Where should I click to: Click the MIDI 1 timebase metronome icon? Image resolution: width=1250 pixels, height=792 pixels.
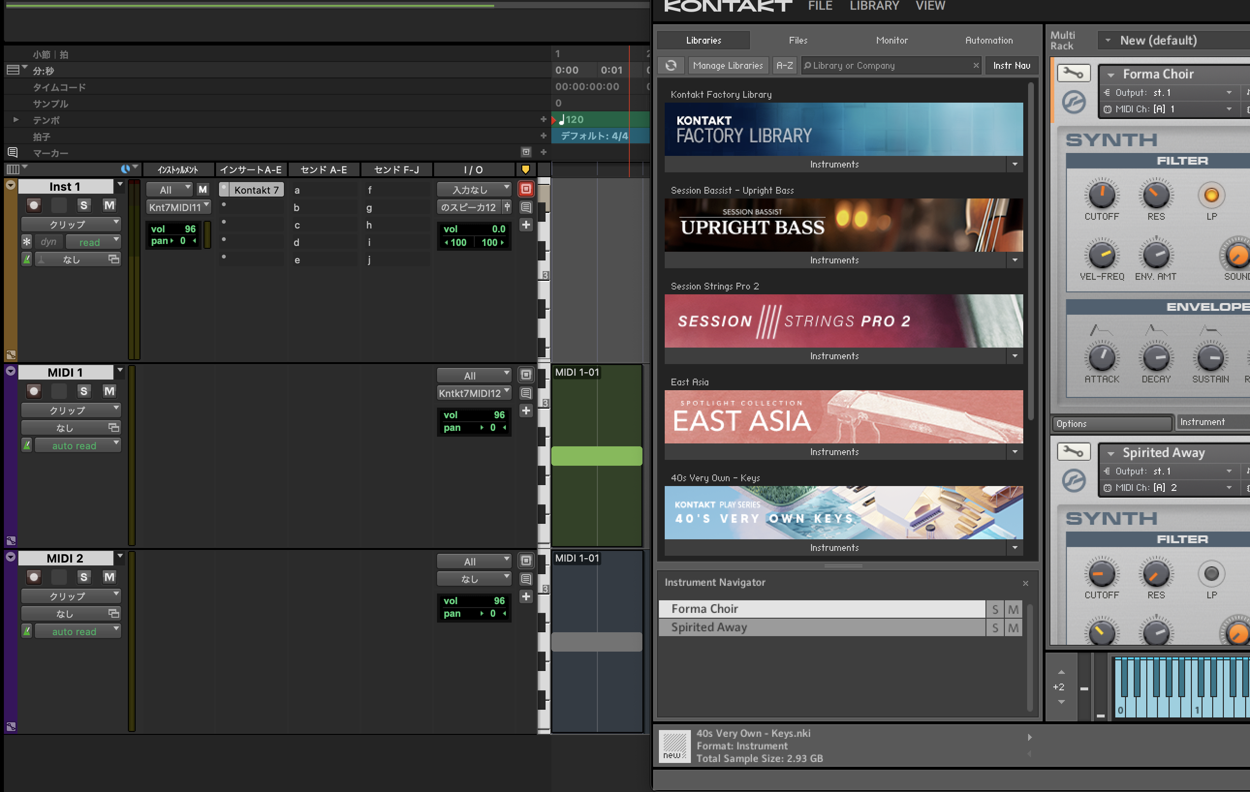pyautogui.click(x=27, y=445)
